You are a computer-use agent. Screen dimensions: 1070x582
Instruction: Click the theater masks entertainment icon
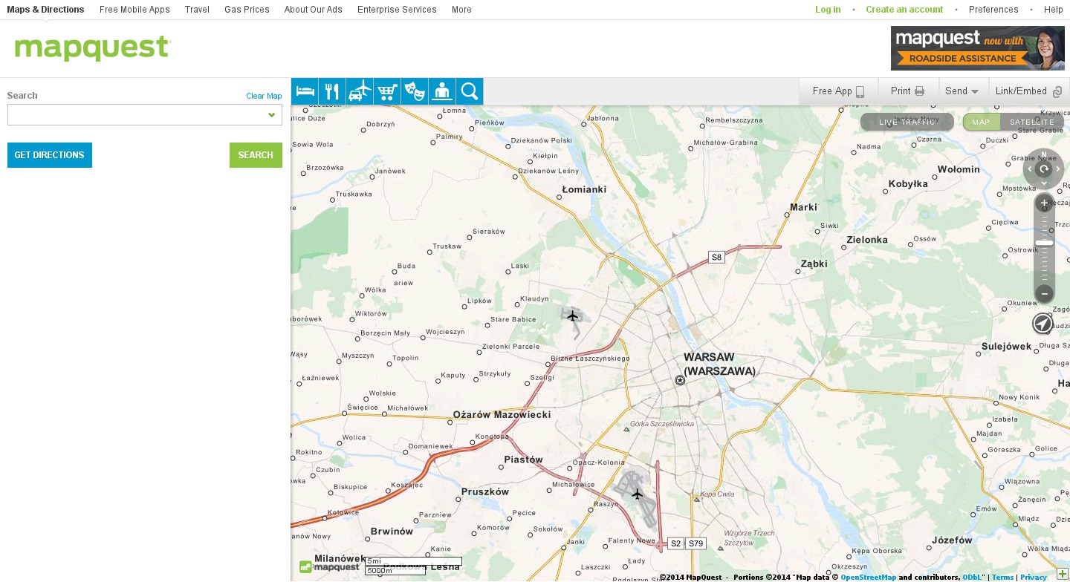coord(415,91)
